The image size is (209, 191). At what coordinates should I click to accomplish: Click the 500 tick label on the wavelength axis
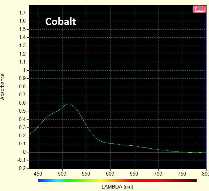click(62, 174)
